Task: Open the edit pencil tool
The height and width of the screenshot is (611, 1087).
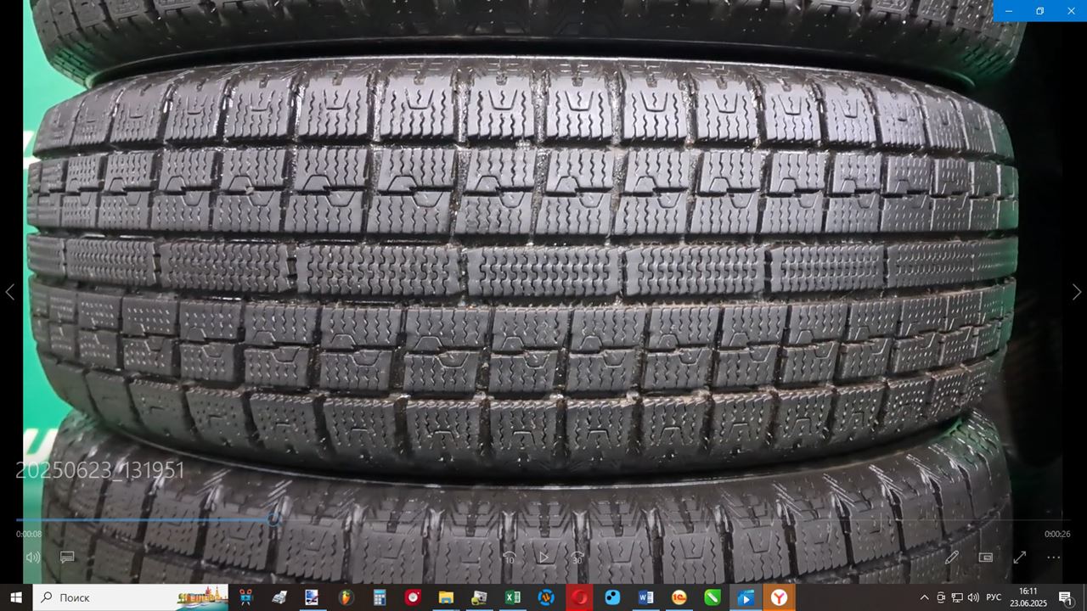Action: [952, 558]
